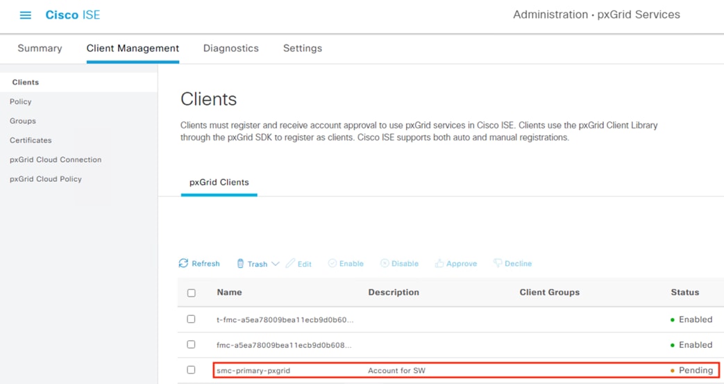Click the Decline thumbs-down icon
This screenshot has width=724, height=384.
click(x=497, y=263)
